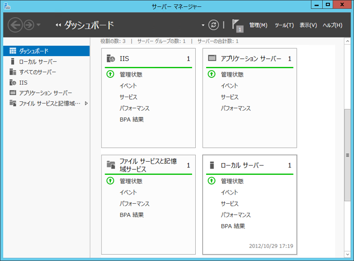Screen dimensions: 354x261
Task: Open パフォーマンス in ローカル サーバー tile
Action: [236, 215]
